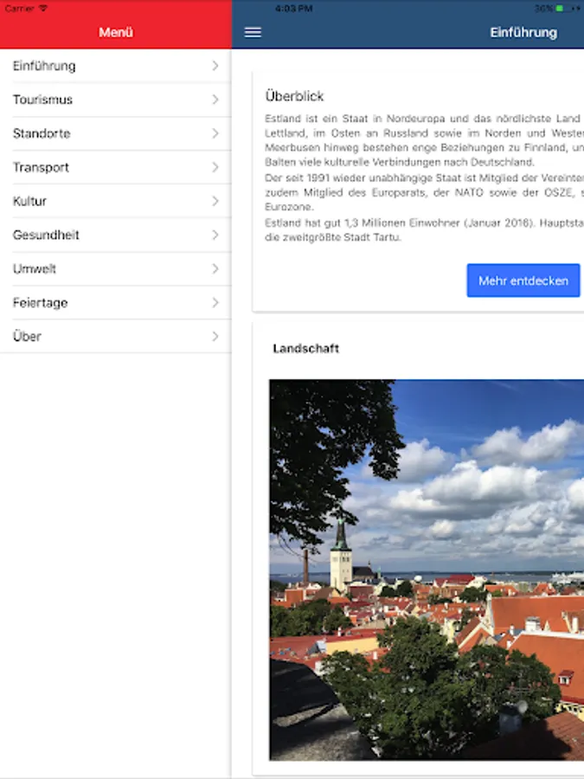Open the Einführung menu item
584x779 pixels.
[116, 66]
